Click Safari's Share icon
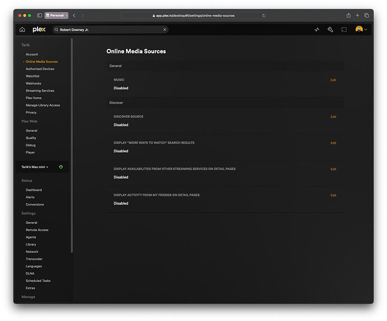Viewport: 387px width, 321px height. pyautogui.click(x=348, y=15)
